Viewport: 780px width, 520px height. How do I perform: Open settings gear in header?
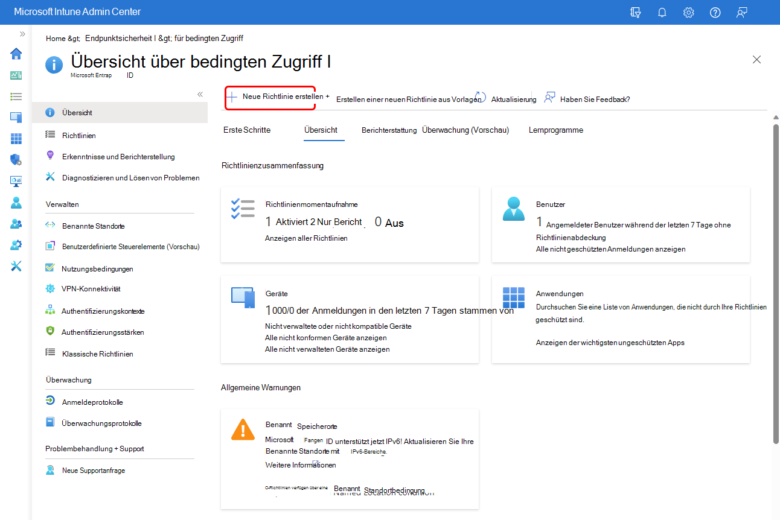coord(689,12)
